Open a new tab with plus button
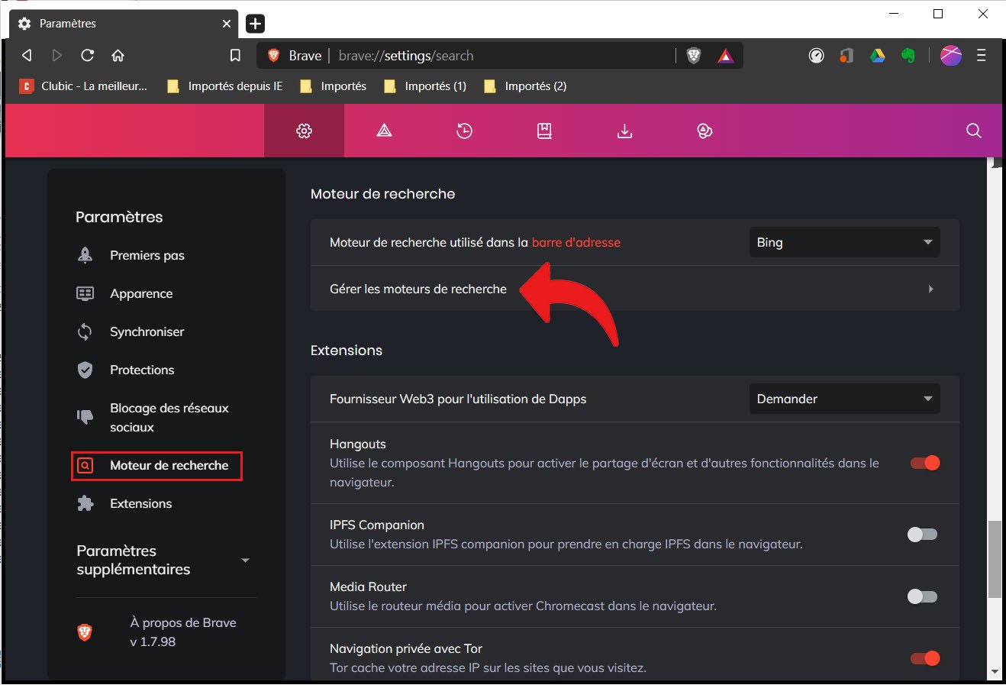Screen dimensions: 1006x685 [x=255, y=24]
